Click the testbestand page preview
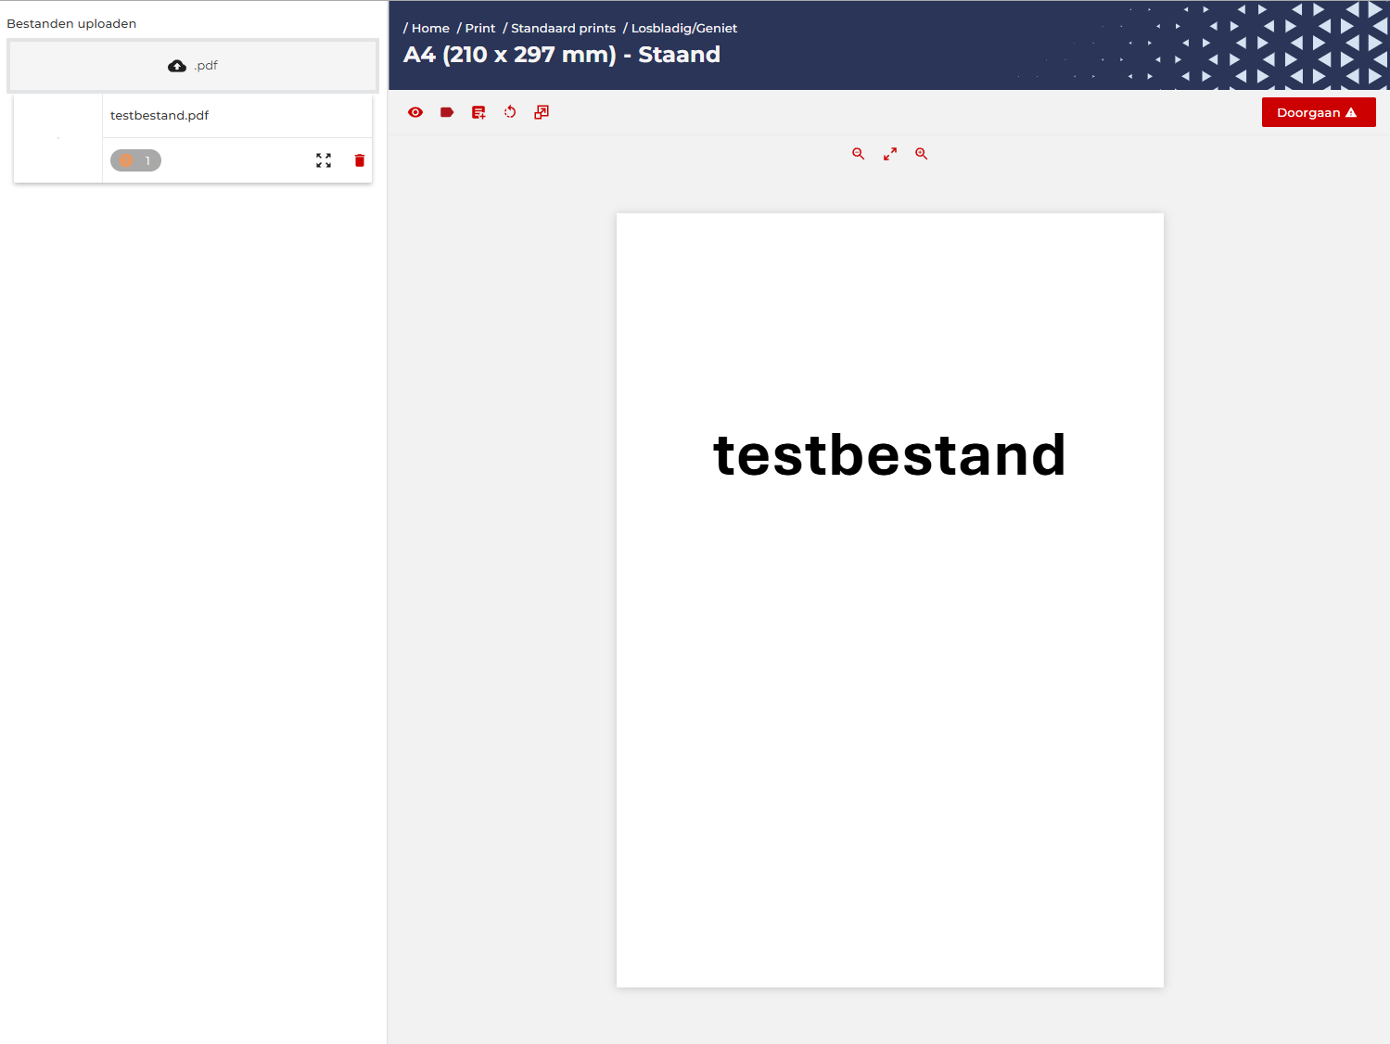This screenshot has width=1390, height=1044. [889, 600]
